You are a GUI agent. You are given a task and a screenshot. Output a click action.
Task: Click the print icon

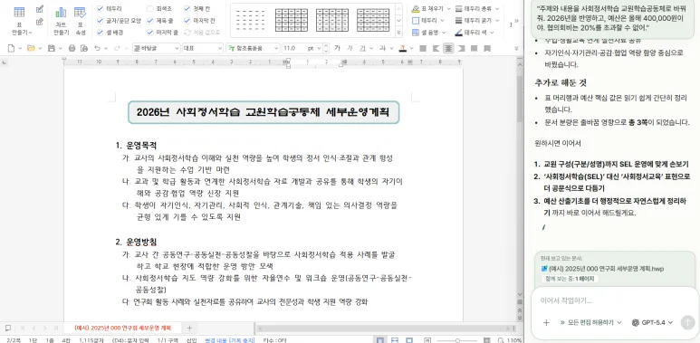tap(72, 48)
